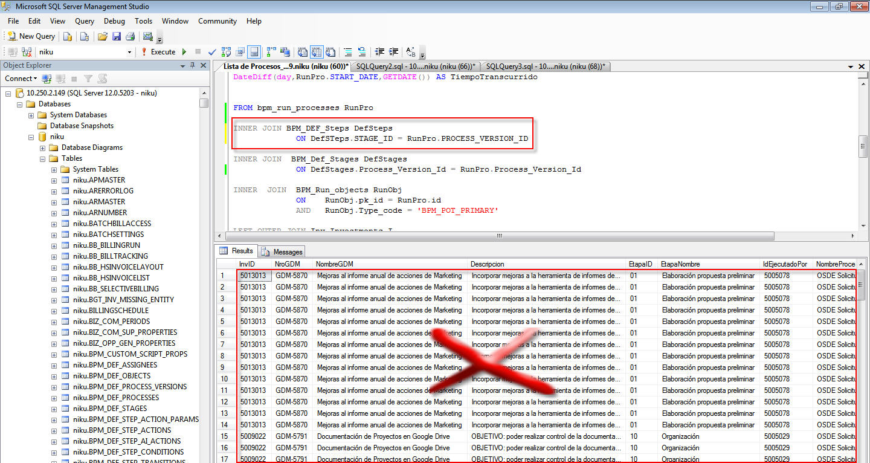870x463 pixels.
Task: Open the active files dropdown beside query tabs
Action: 851,66
